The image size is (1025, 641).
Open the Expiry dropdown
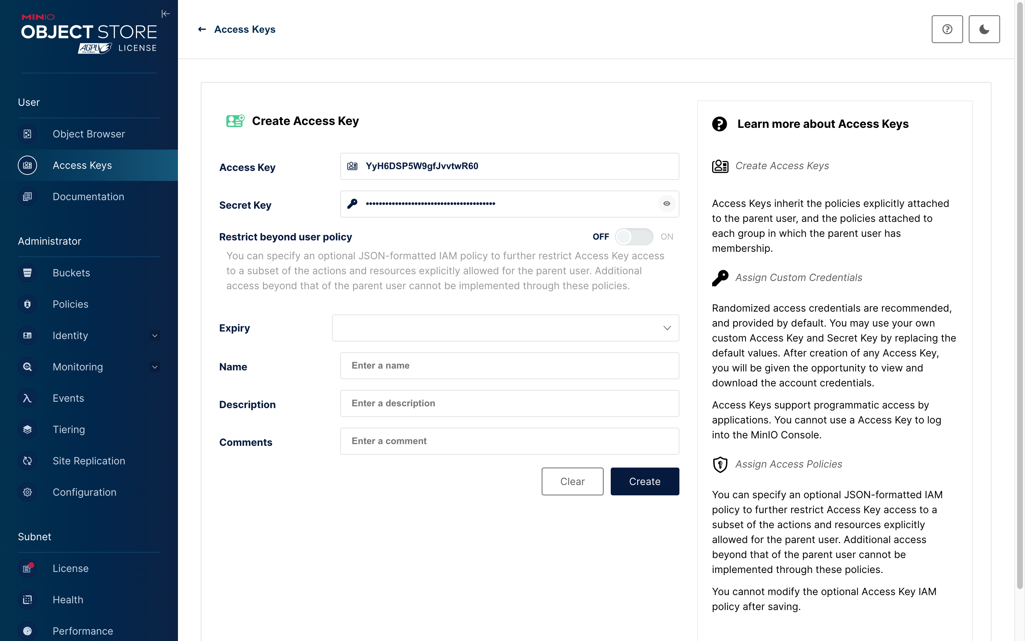505,328
